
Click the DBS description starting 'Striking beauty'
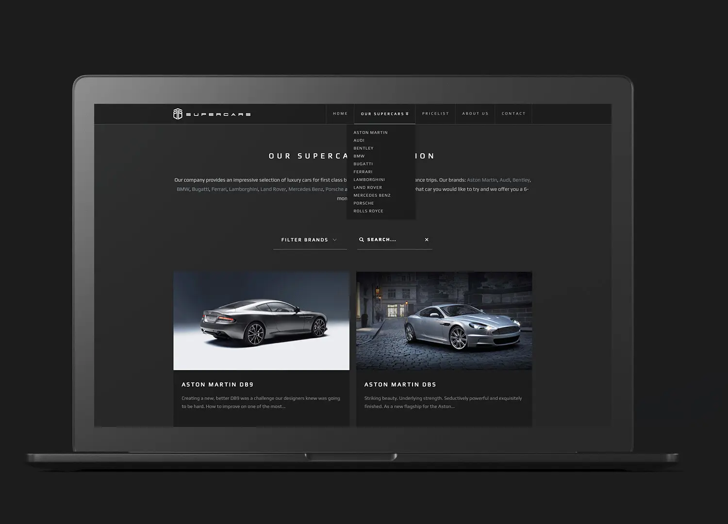[443, 402]
